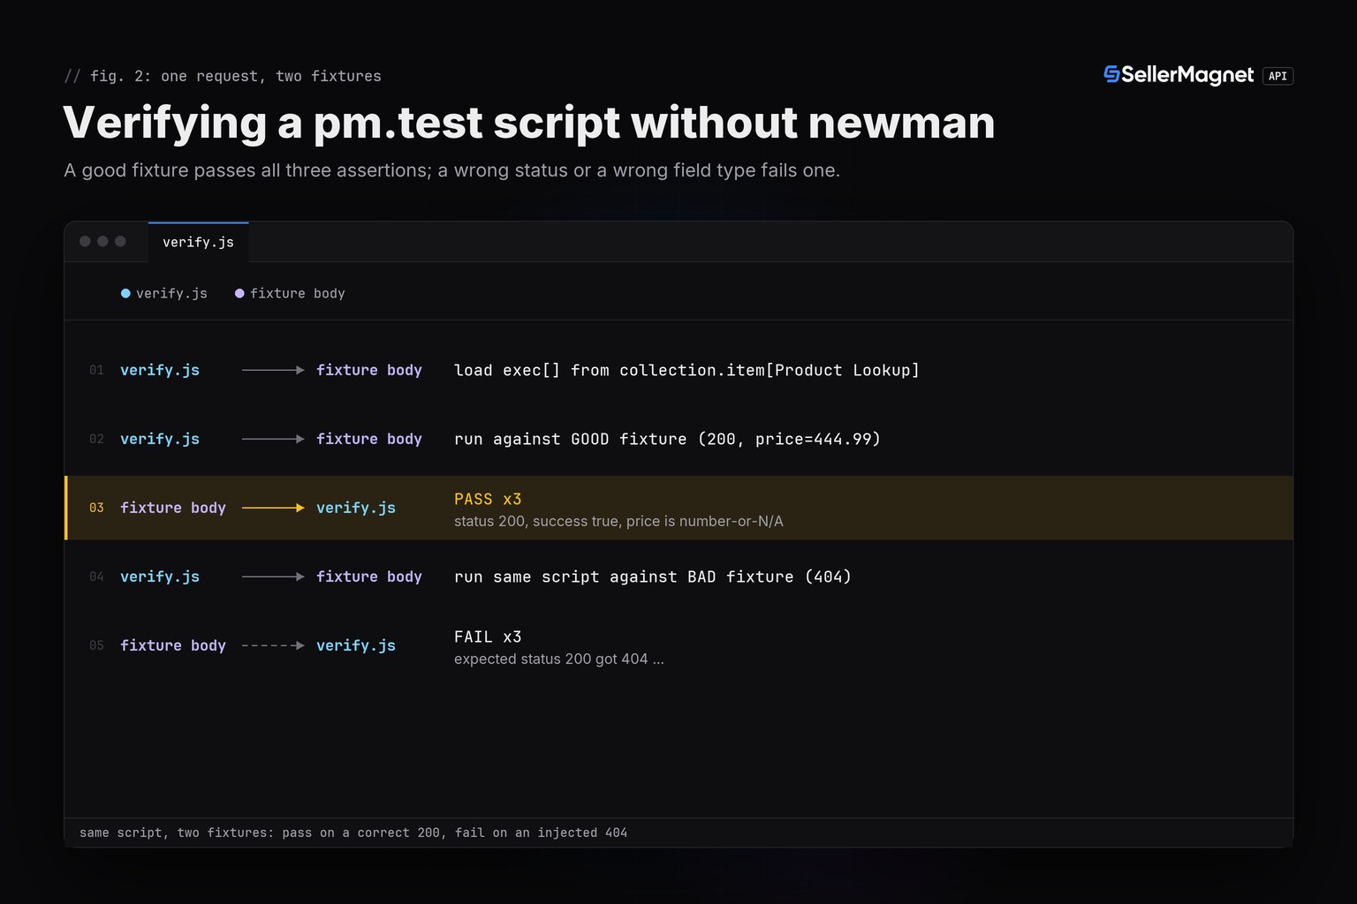This screenshot has height=904, width=1357.
Task: Click "fixture body" target in the step 01 row
Action: [x=369, y=370]
